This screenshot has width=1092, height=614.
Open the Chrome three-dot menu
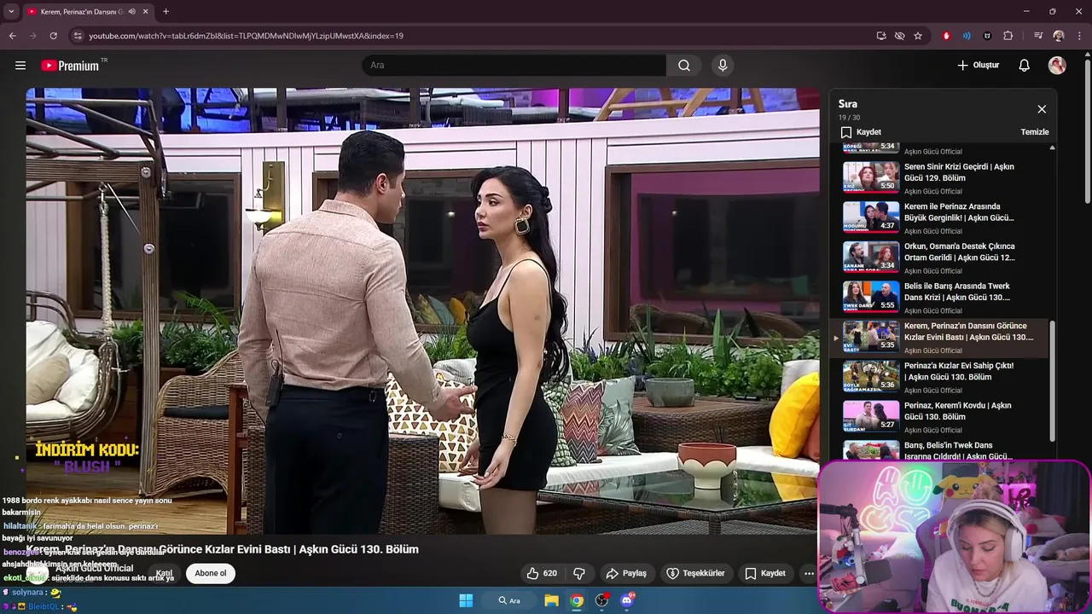[x=1079, y=36]
